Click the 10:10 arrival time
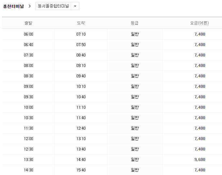This screenshot has width=222, height=175. click(x=81, y=87)
